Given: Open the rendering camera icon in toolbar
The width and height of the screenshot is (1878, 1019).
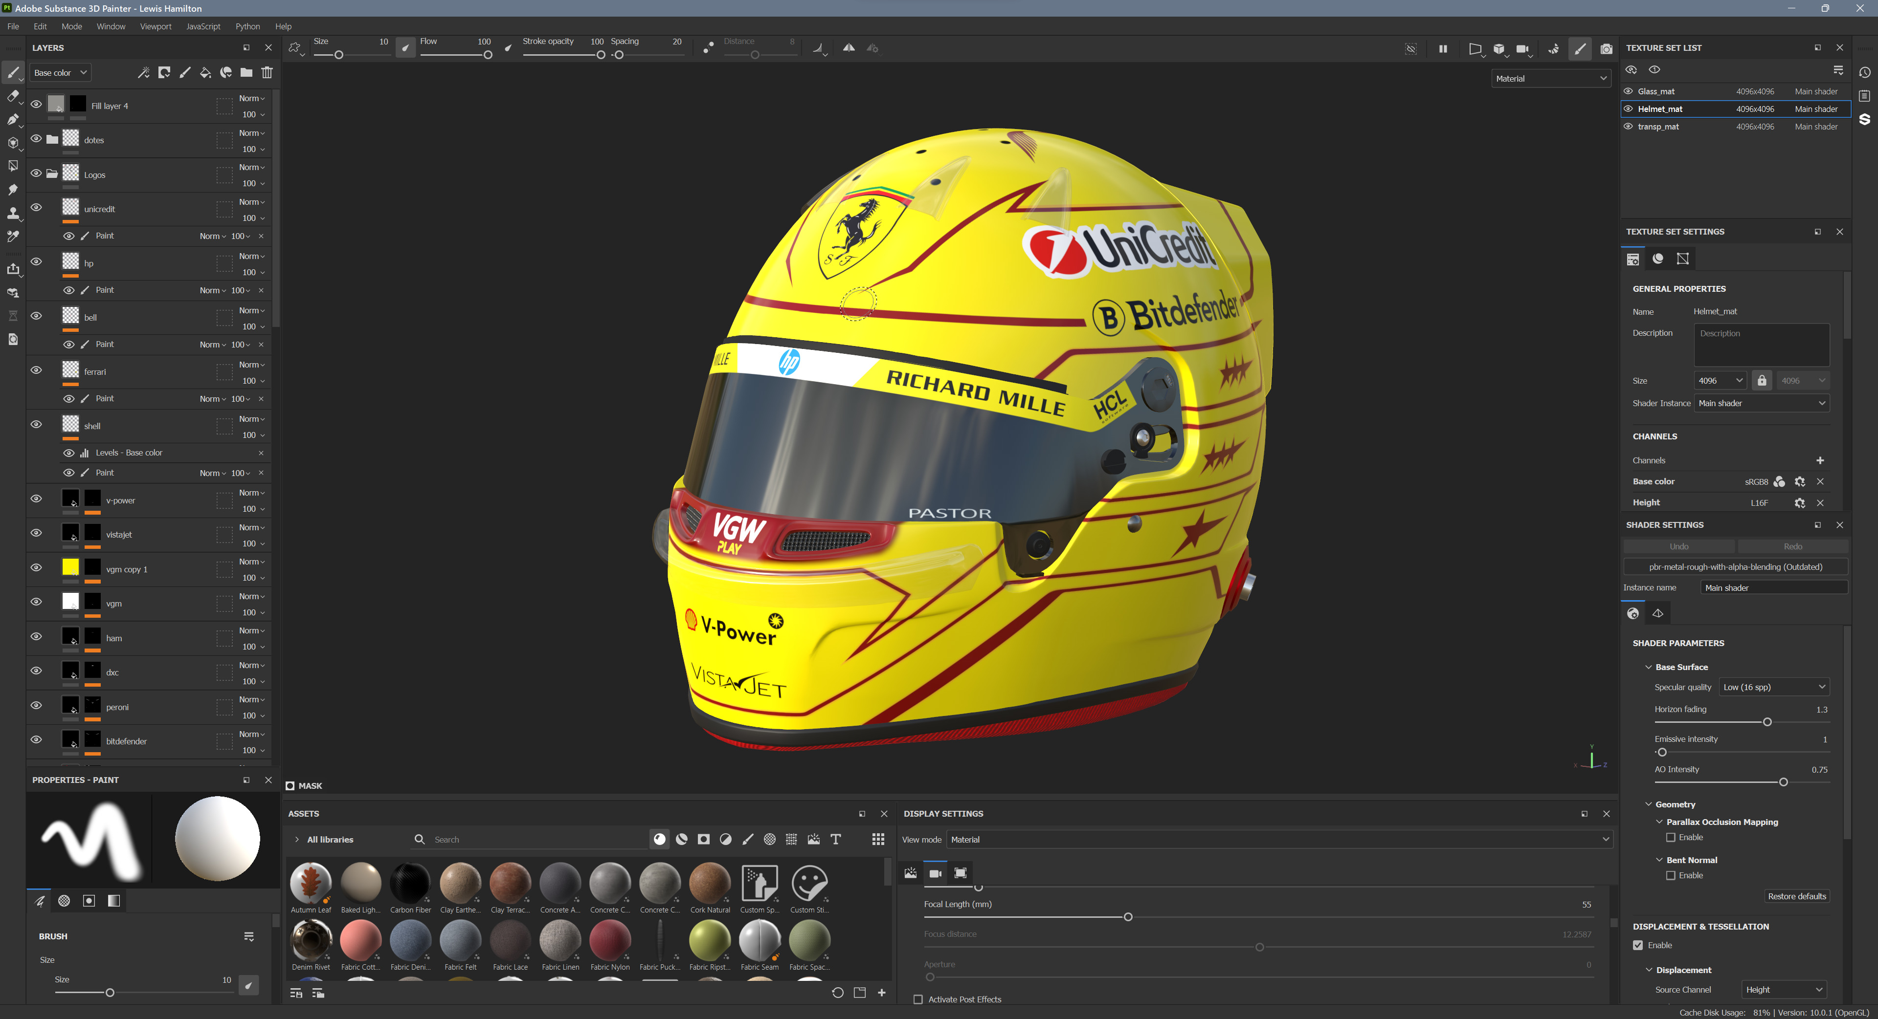Looking at the screenshot, I should coord(1606,49).
